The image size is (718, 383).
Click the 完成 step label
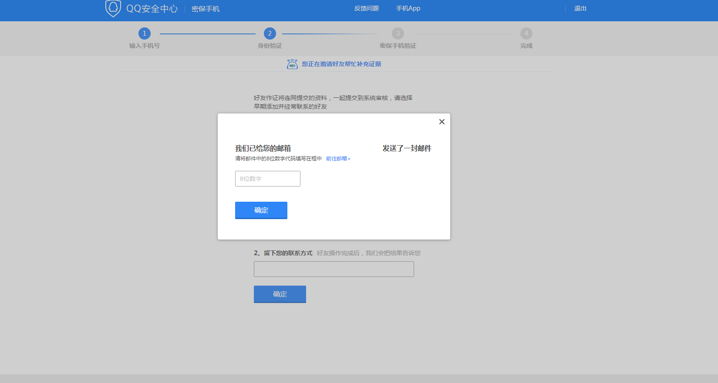(x=526, y=46)
